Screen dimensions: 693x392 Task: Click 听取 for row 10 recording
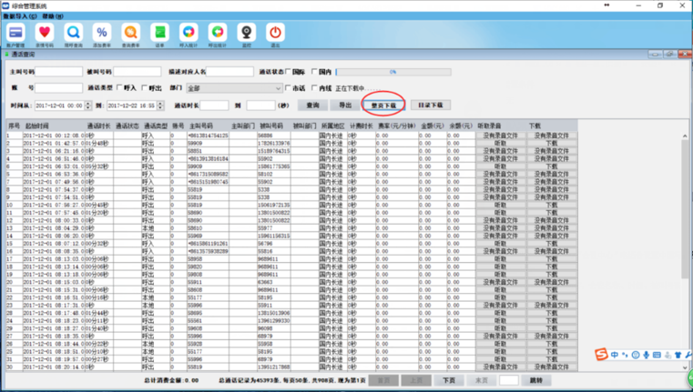[501, 206]
